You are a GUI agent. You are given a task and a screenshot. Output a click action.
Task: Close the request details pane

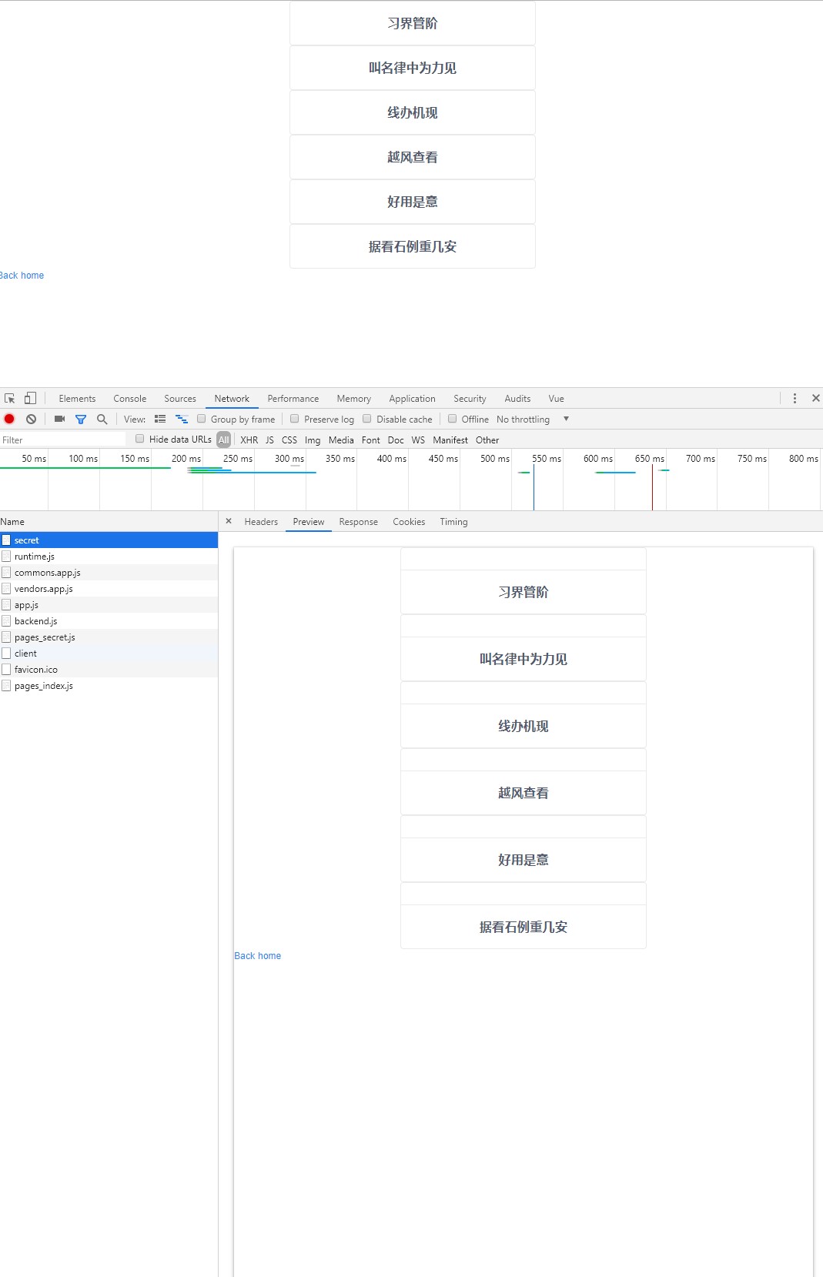pyautogui.click(x=229, y=522)
